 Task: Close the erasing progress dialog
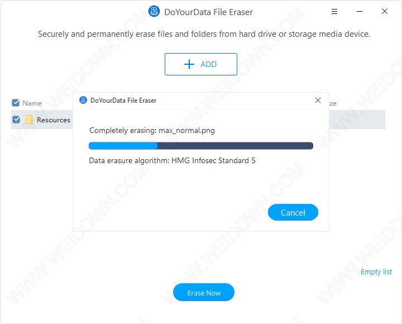(x=318, y=101)
